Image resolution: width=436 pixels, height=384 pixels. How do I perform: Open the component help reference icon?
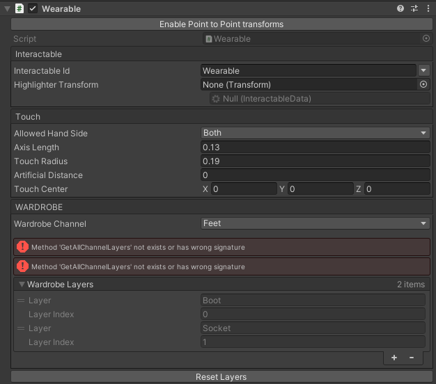[x=400, y=8]
